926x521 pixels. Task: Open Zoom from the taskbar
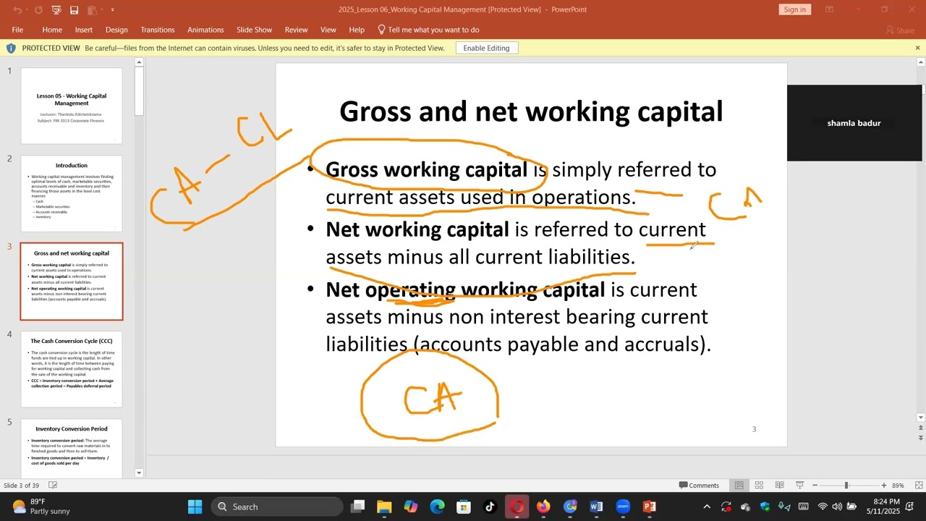(623, 507)
